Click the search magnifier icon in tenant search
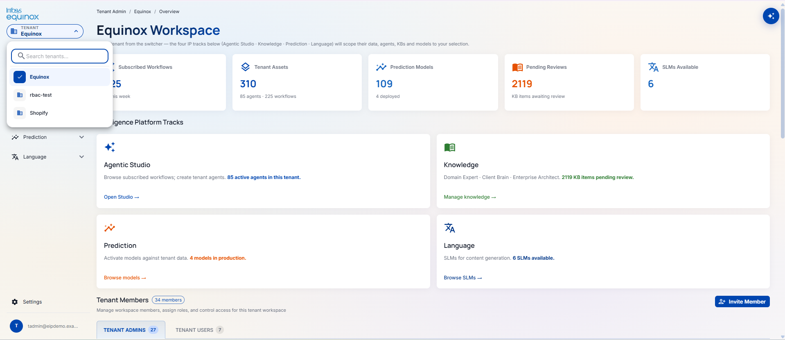 coord(21,56)
